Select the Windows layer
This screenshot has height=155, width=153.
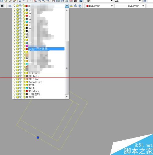pyautogui.click(x=34, y=91)
